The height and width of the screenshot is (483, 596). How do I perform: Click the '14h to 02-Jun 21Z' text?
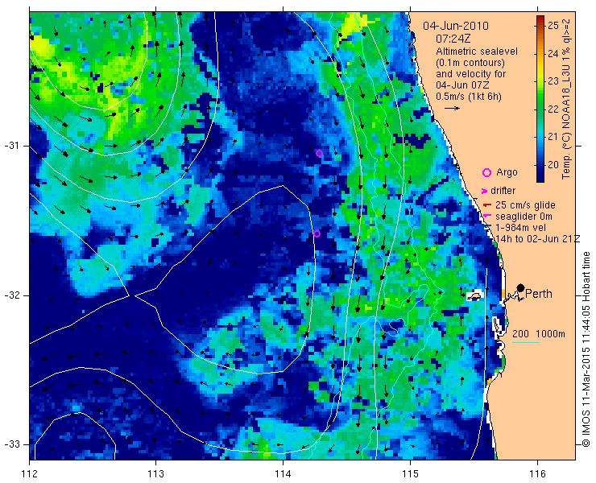click(x=537, y=238)
